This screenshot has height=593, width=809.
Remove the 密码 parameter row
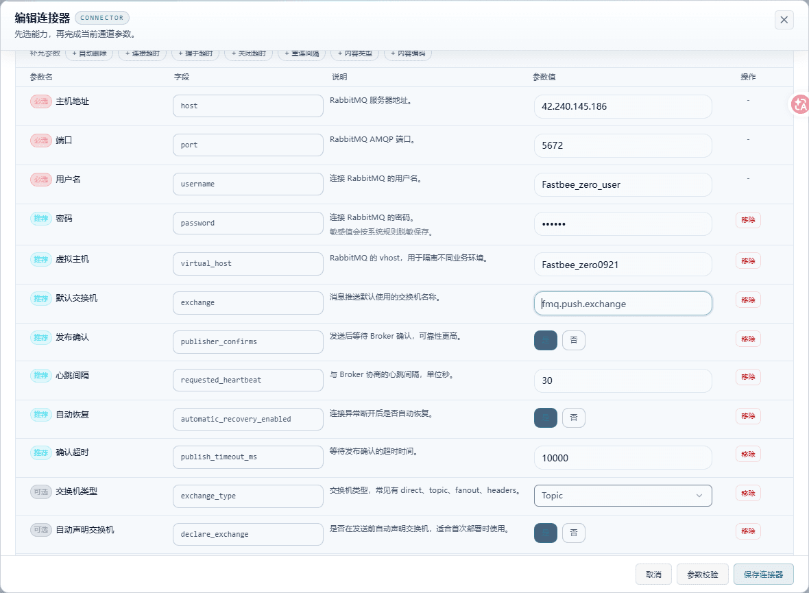coord(748,220)
